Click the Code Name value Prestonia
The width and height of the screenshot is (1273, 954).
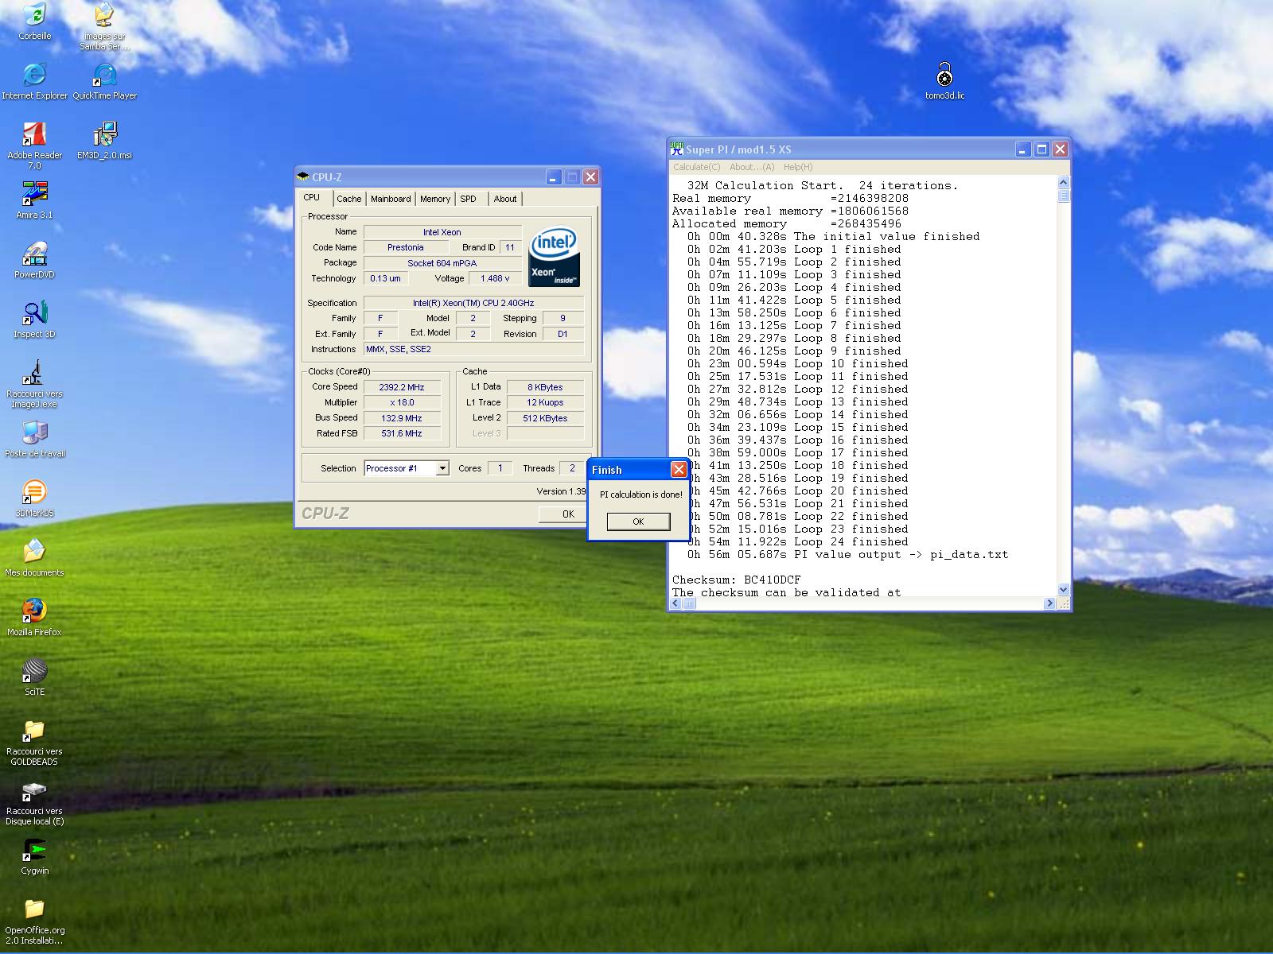pos(406,247)
